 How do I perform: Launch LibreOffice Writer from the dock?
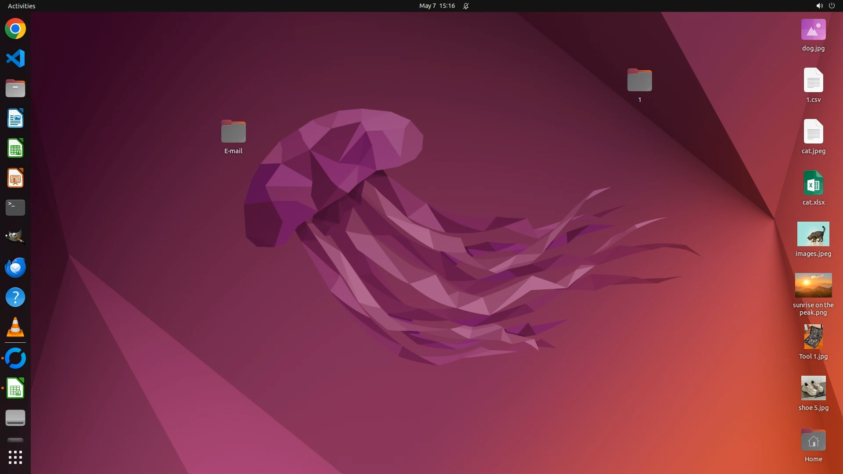(x=15, y=118)
